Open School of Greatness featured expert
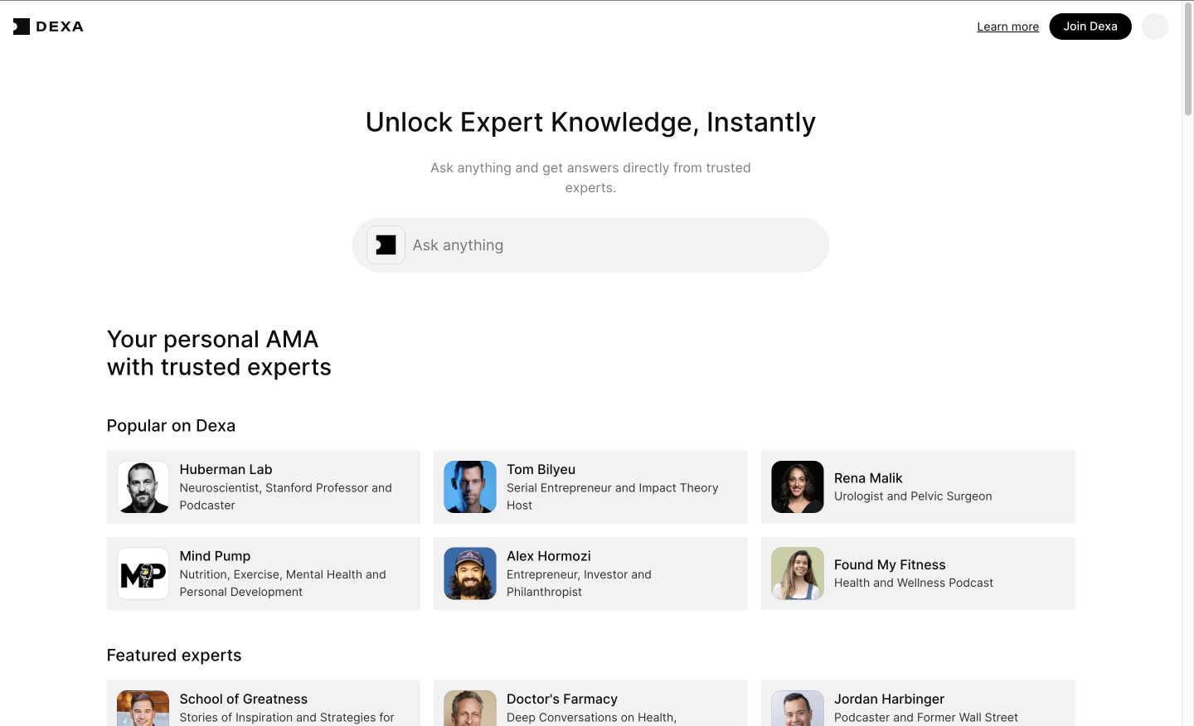The height and width of the screenshot is (726, 1194). [x=264, y=704]
